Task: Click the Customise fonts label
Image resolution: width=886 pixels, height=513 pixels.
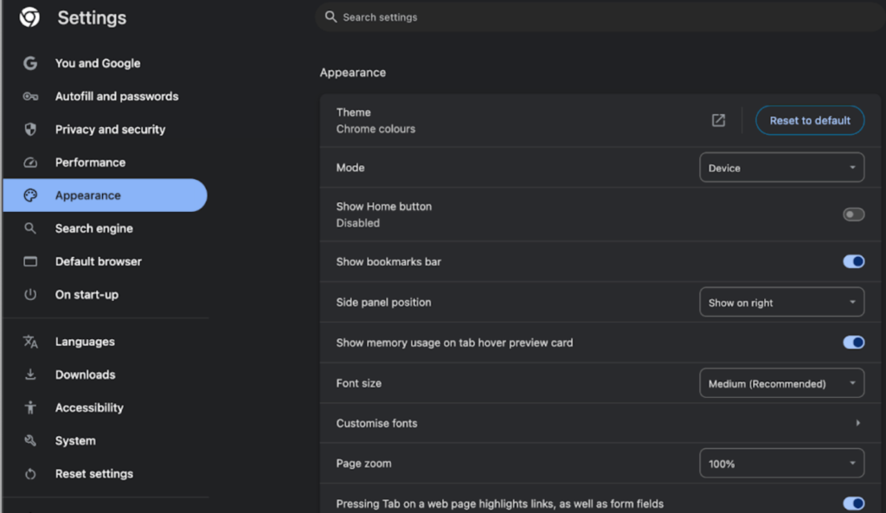Action: point(377,423)
